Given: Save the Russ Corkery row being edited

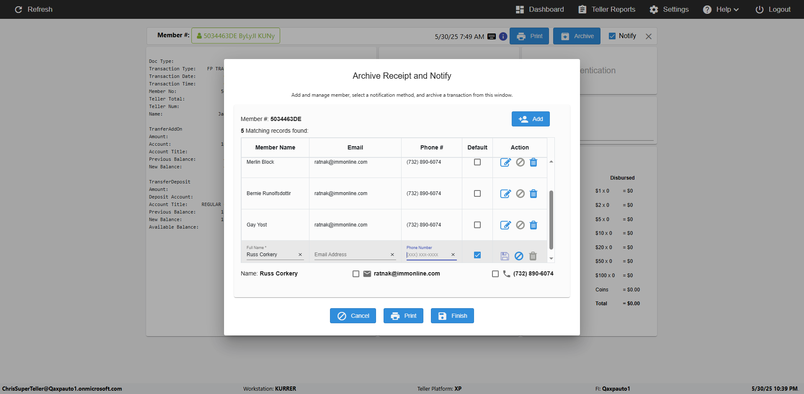Looking at the screenshot, I should tap(505, 256).
